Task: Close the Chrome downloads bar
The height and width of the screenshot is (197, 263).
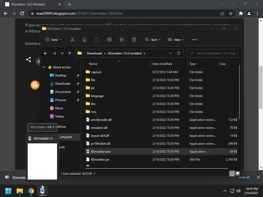Action: [258, 177]
